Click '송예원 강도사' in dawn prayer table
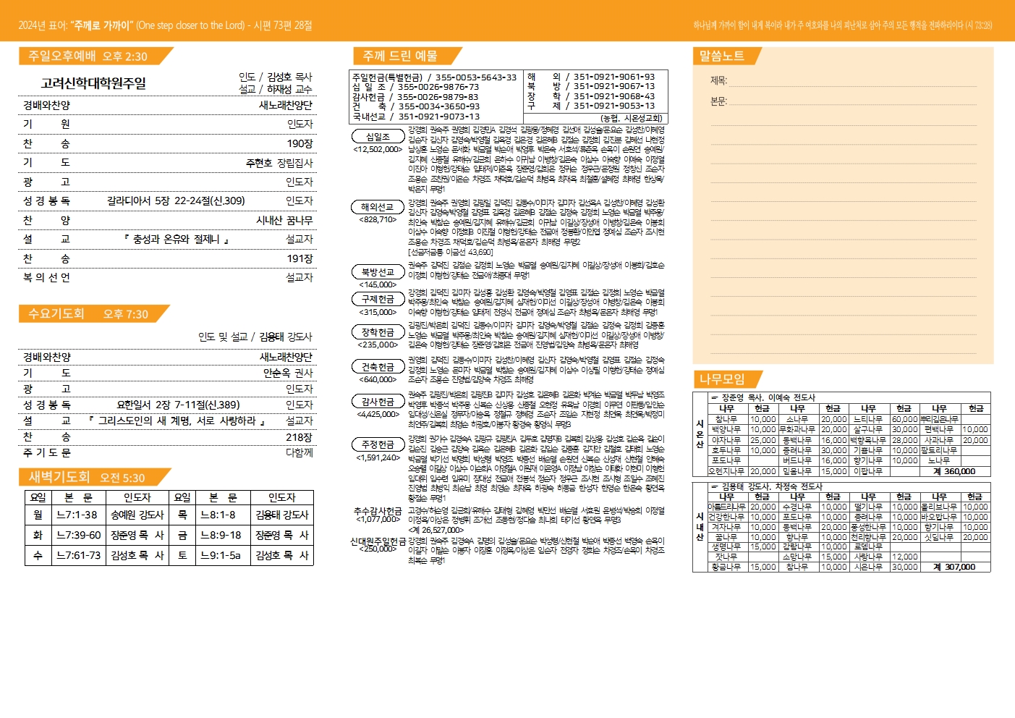1015x718 pixels. [137, 515]
